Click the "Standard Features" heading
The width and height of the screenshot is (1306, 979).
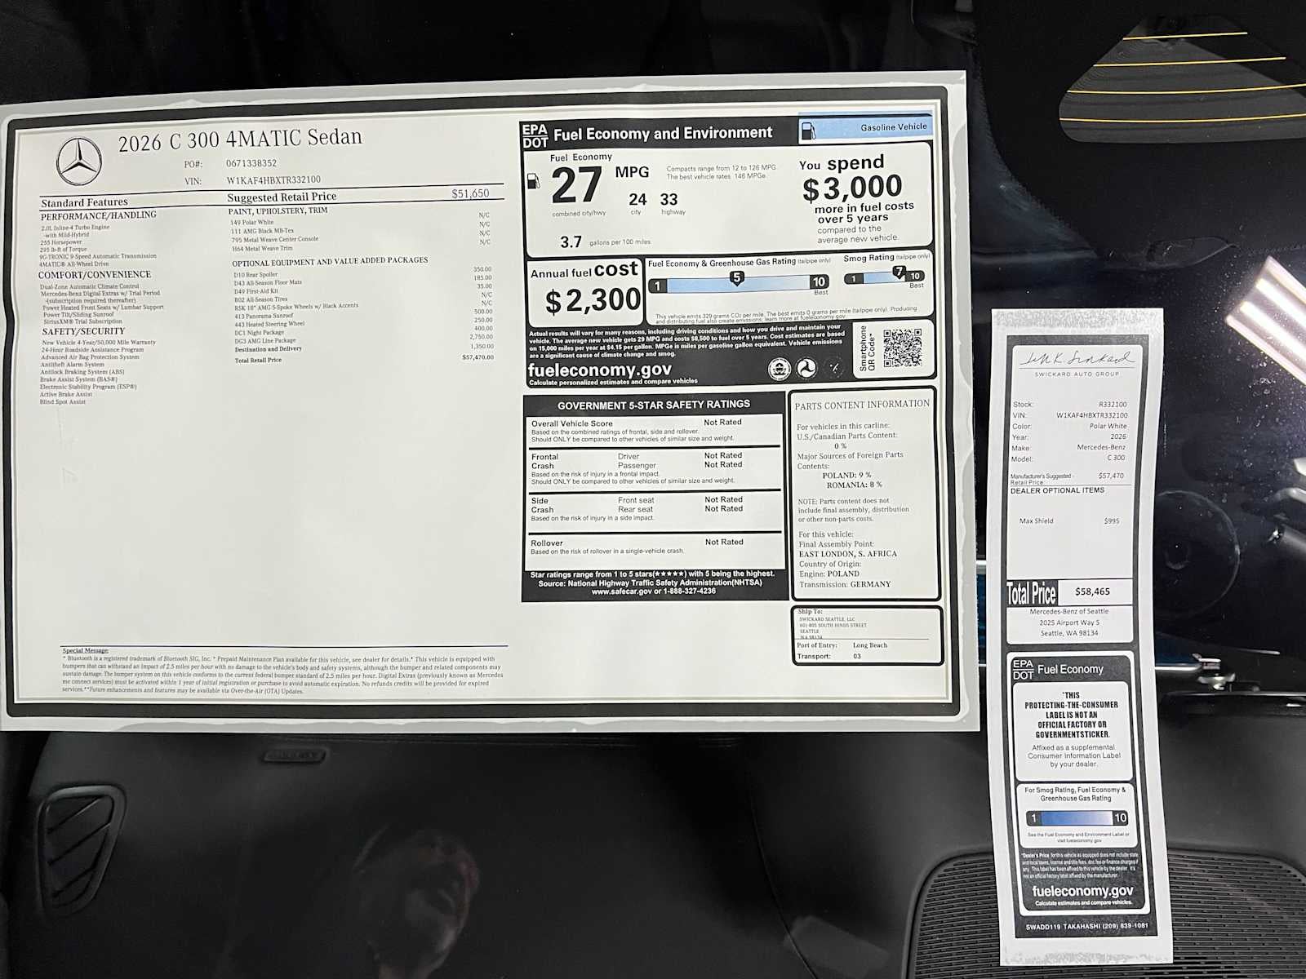pyautogui.click(x=85, y=202)
